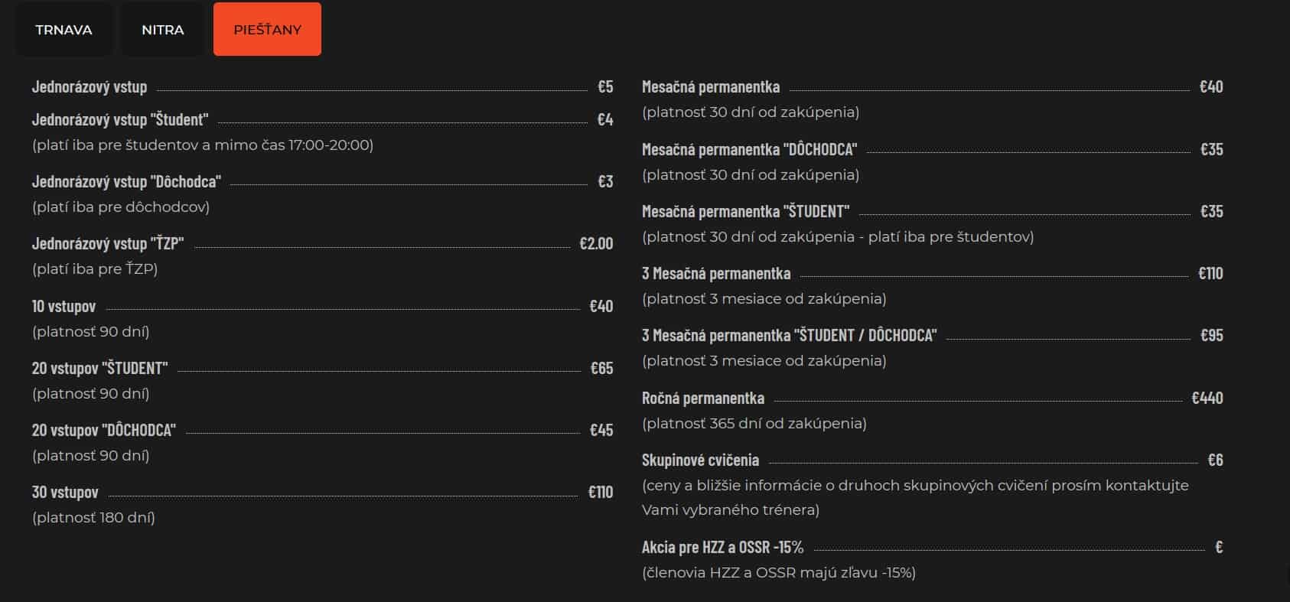Image resolution: width=1290 pixels, height=602 pixels.
Task: Open the NITRA location tab
Action: coord(163,30)
